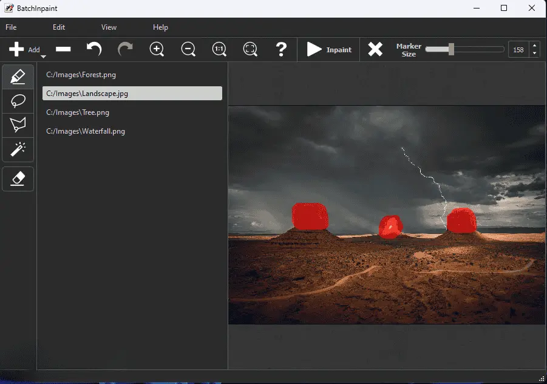Start processing with Inpaint button

[328, 49]
